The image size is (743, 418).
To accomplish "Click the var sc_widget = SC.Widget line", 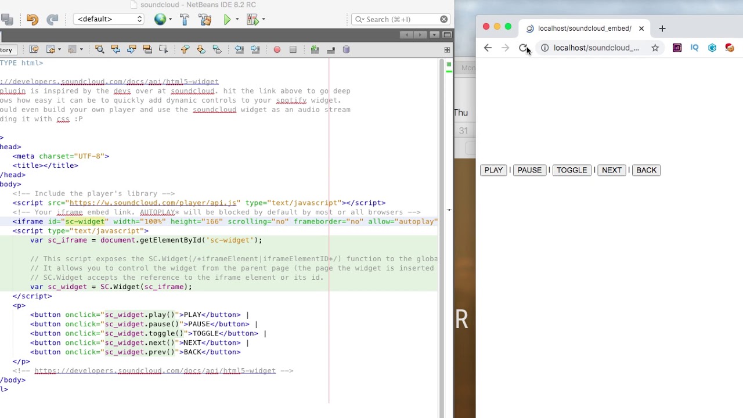I will pos(111,287).
